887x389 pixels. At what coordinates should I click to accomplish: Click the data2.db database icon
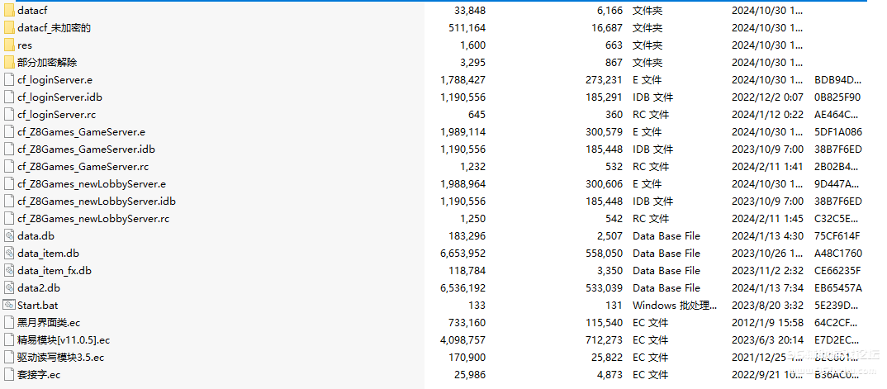click(x=9, y=288)
